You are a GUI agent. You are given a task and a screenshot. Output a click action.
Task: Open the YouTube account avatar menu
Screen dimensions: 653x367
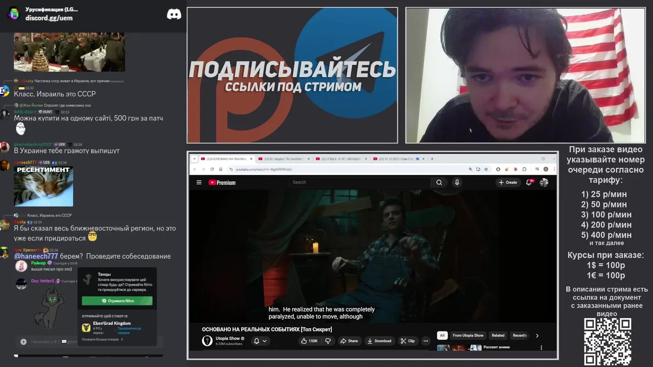coord(544,182)
